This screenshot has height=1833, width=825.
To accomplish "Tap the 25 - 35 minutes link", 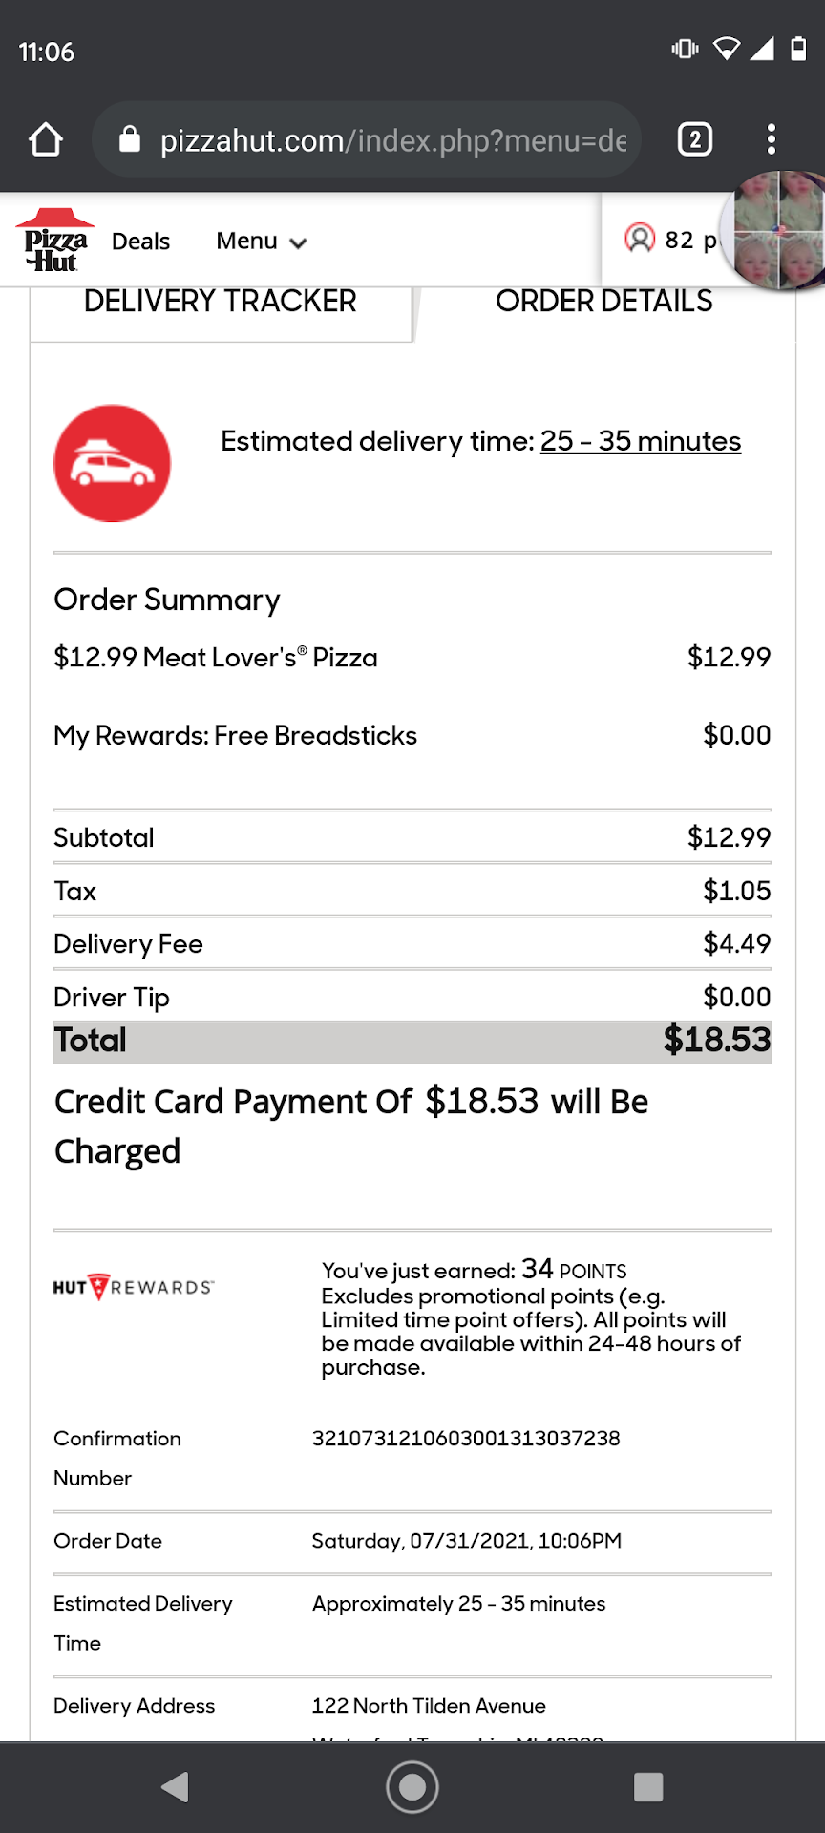I will pyautogui.click(x=640, y=441).
